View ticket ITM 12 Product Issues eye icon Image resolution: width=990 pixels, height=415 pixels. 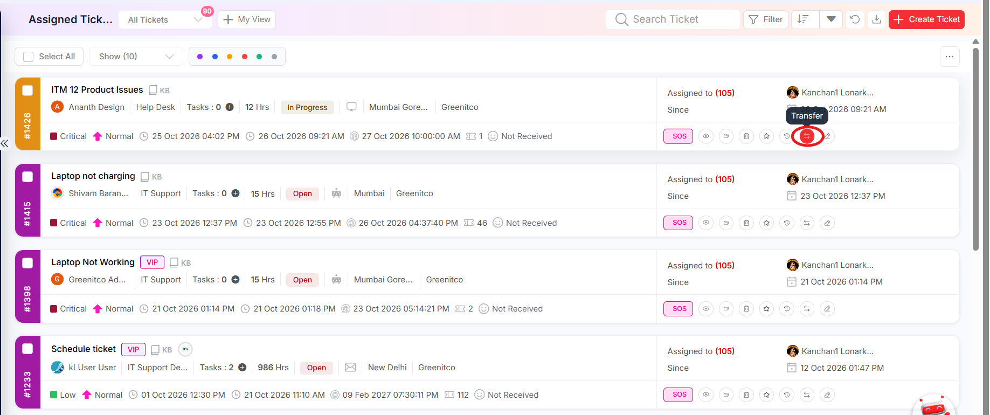click(706, 136)
